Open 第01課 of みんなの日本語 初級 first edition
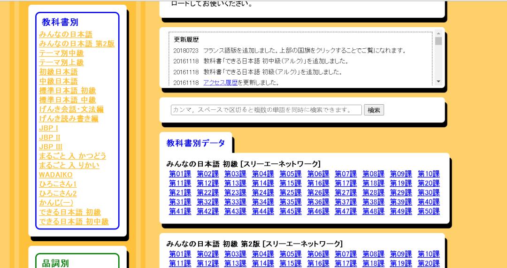 pos(180,174)
